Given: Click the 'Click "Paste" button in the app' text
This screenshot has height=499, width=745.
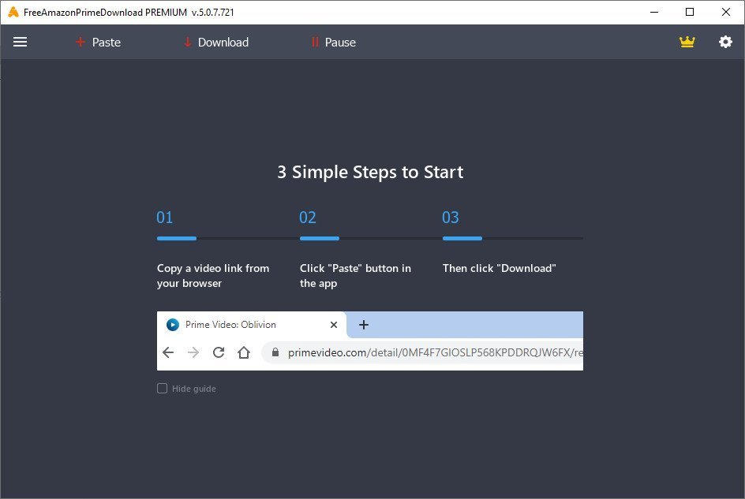Looking at the screenshot, I should click(355, 276).
